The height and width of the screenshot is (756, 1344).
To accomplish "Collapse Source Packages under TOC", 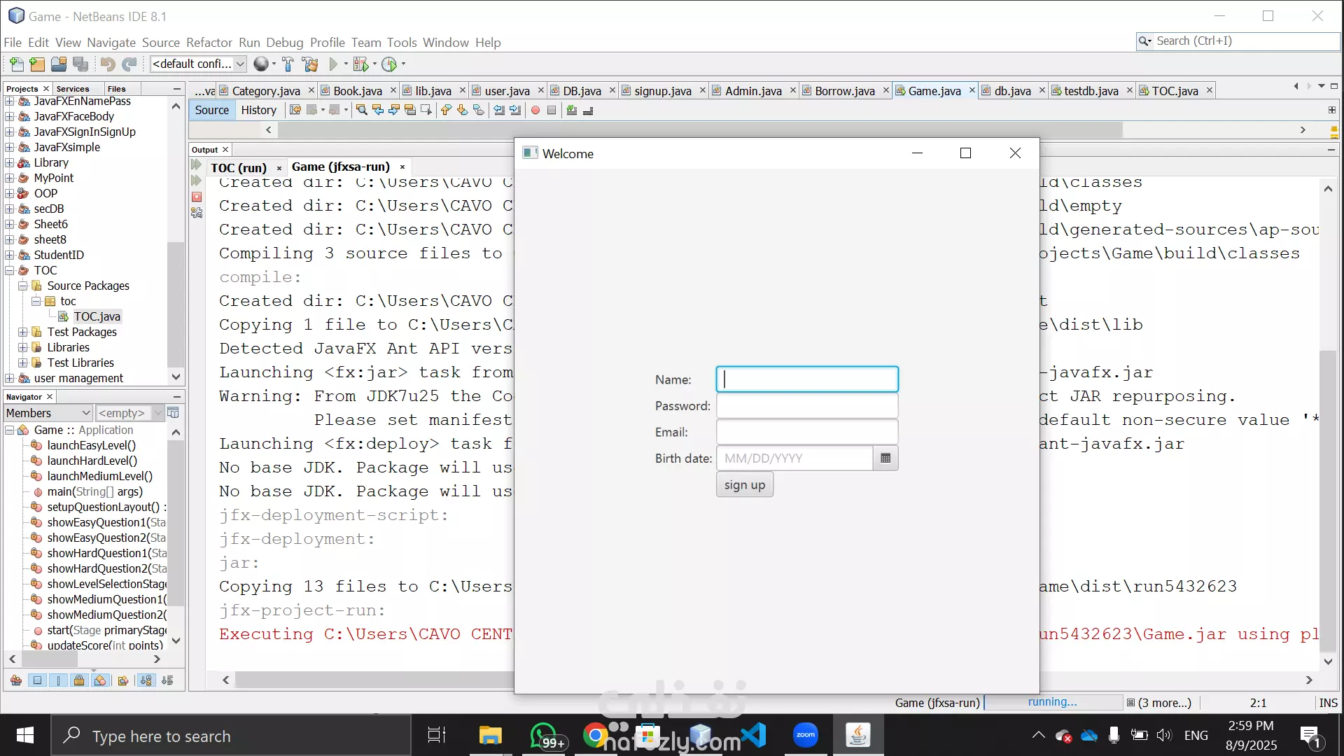I will click(x=23, y=286).
